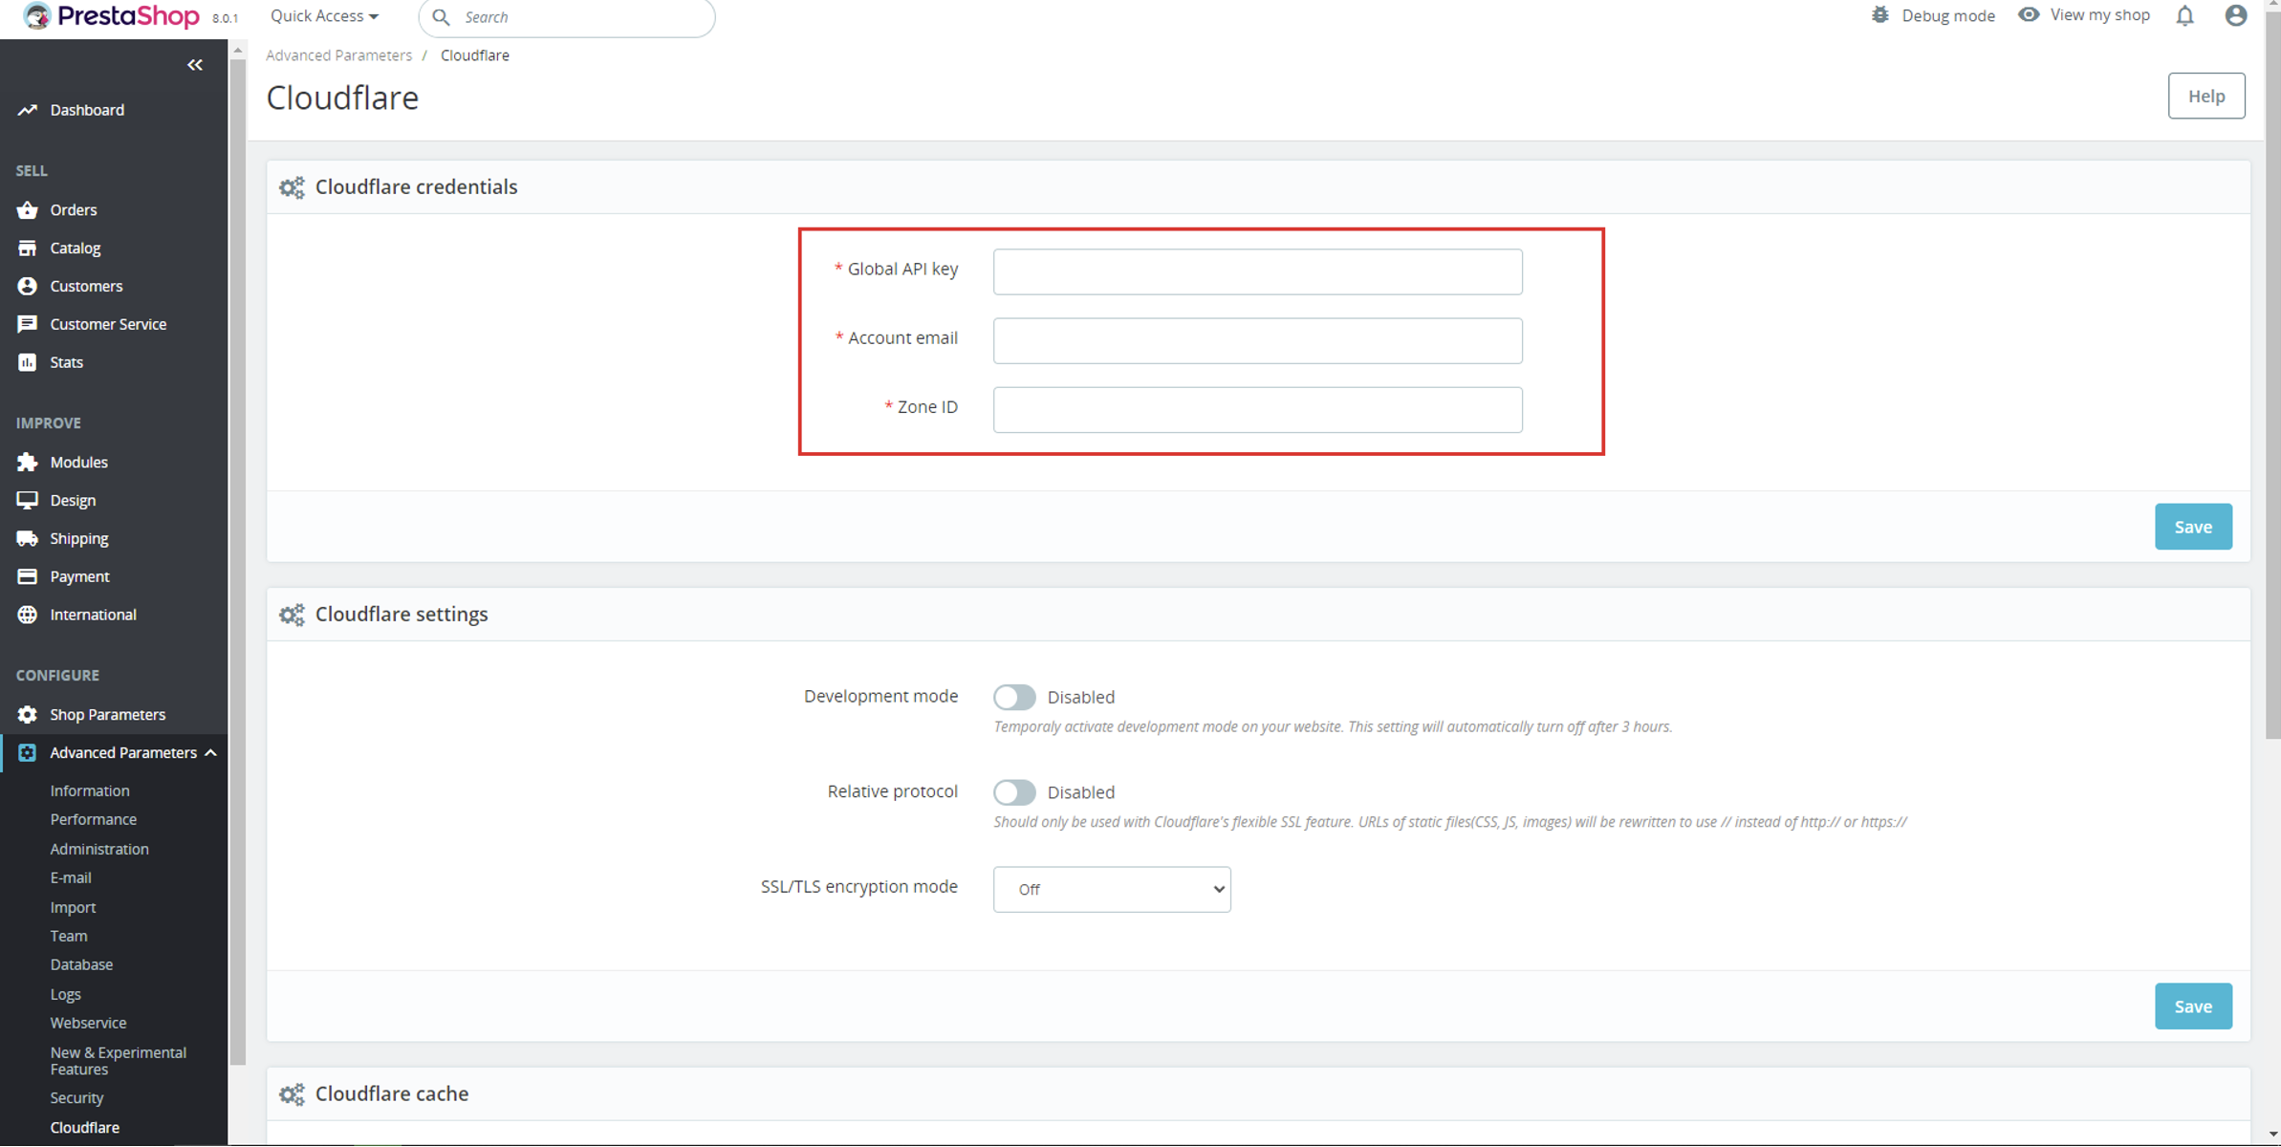Click the Advanced Parameters settings icon
This screenshot has height=1147, width=2281.
(x=30, y=752)
